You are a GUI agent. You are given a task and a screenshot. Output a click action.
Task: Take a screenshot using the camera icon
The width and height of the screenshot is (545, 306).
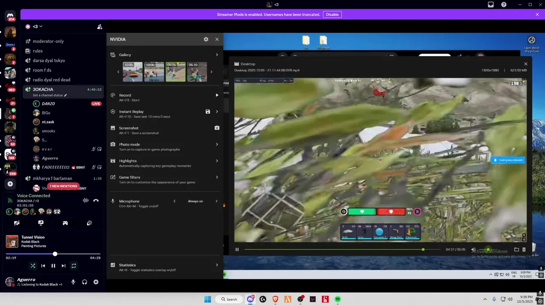pos(217,128)
